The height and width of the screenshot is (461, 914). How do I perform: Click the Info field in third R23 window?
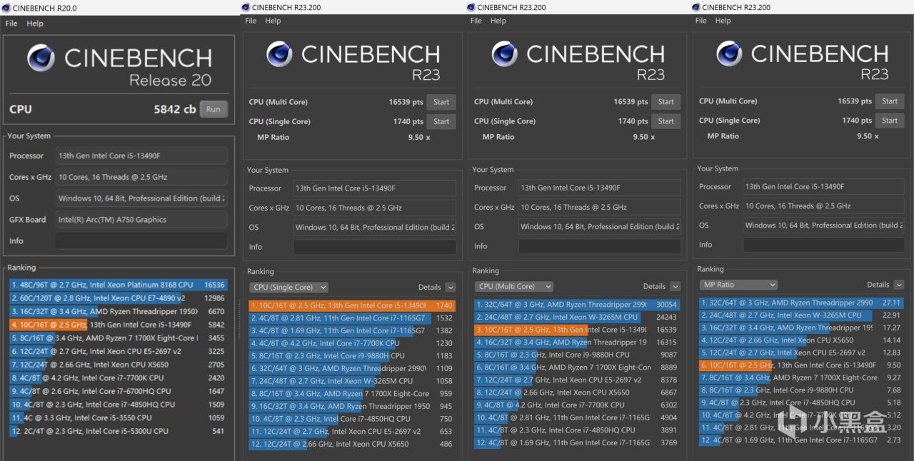click(823, 245)
